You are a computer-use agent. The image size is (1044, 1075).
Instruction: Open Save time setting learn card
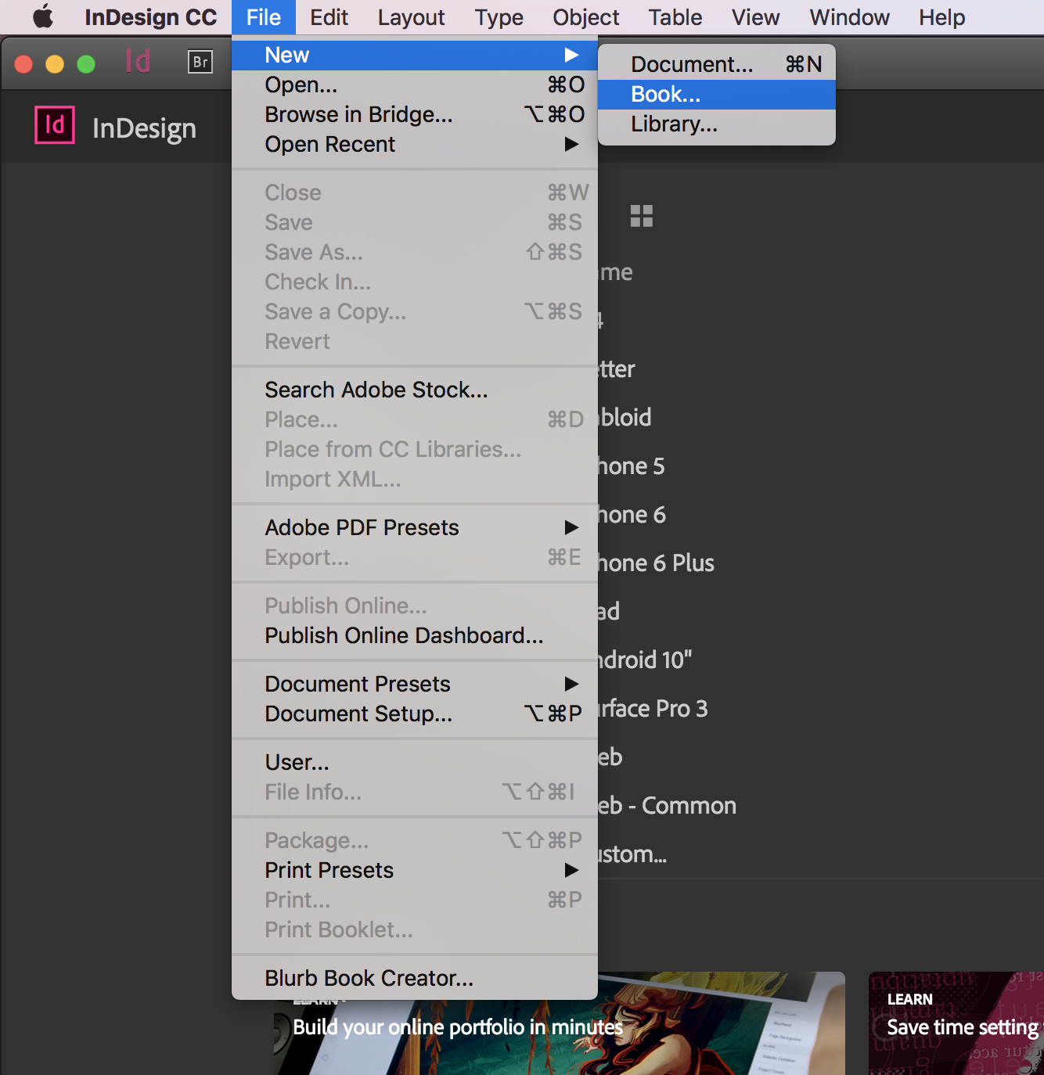click(956, 1023)
